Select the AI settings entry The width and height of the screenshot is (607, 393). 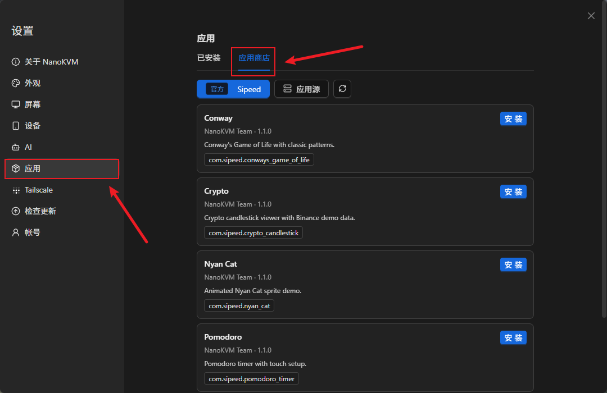(62, 147)
